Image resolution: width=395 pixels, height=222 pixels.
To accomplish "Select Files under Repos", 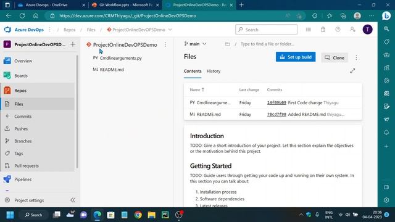I will (38, 104).
